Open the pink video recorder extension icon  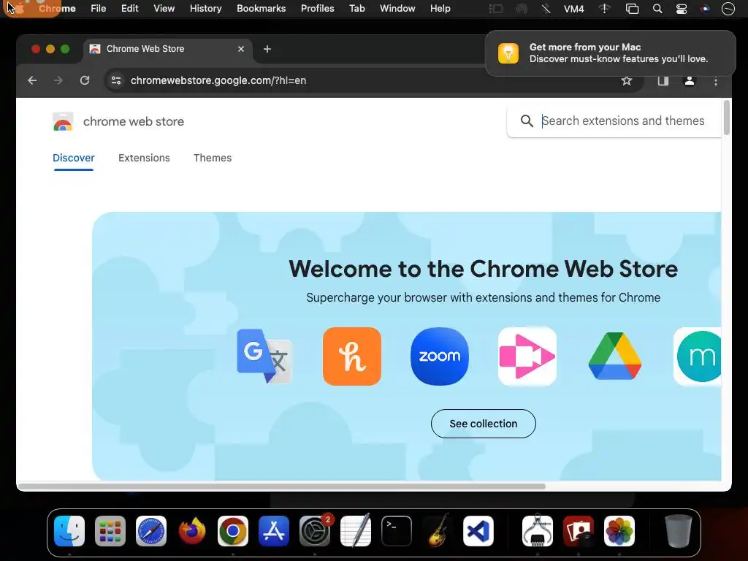pyautogui.click(x=527, y=356)
